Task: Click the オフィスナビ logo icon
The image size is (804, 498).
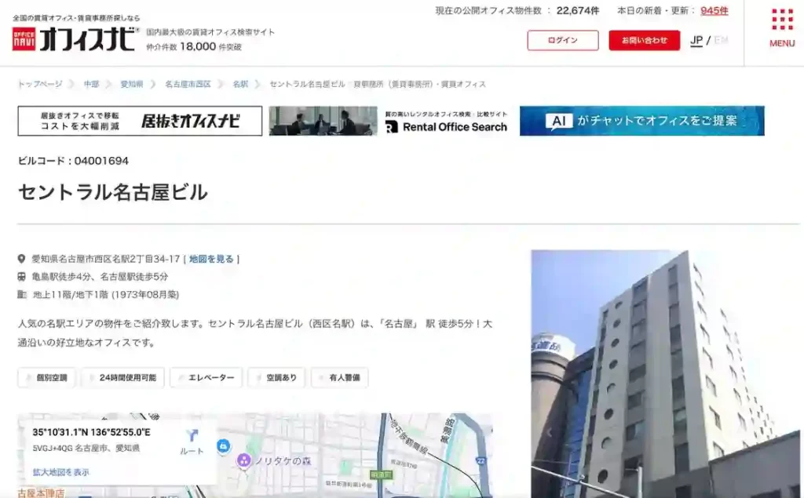Action: point(24,37)
